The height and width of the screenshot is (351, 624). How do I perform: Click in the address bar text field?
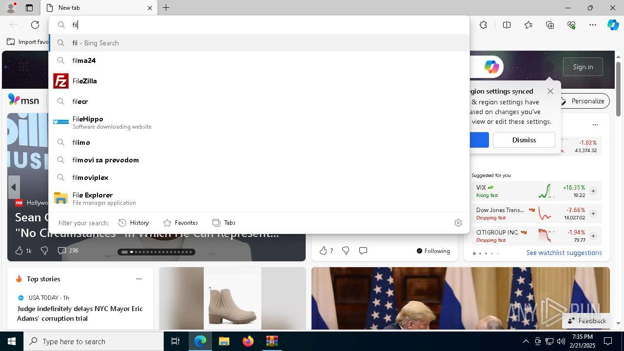tap(268, 25)
